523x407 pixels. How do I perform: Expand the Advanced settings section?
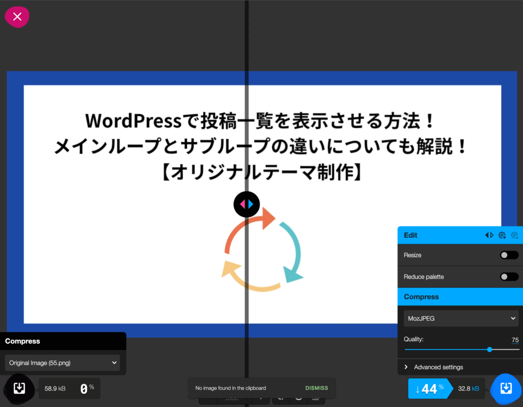click(x=438, y=367)
